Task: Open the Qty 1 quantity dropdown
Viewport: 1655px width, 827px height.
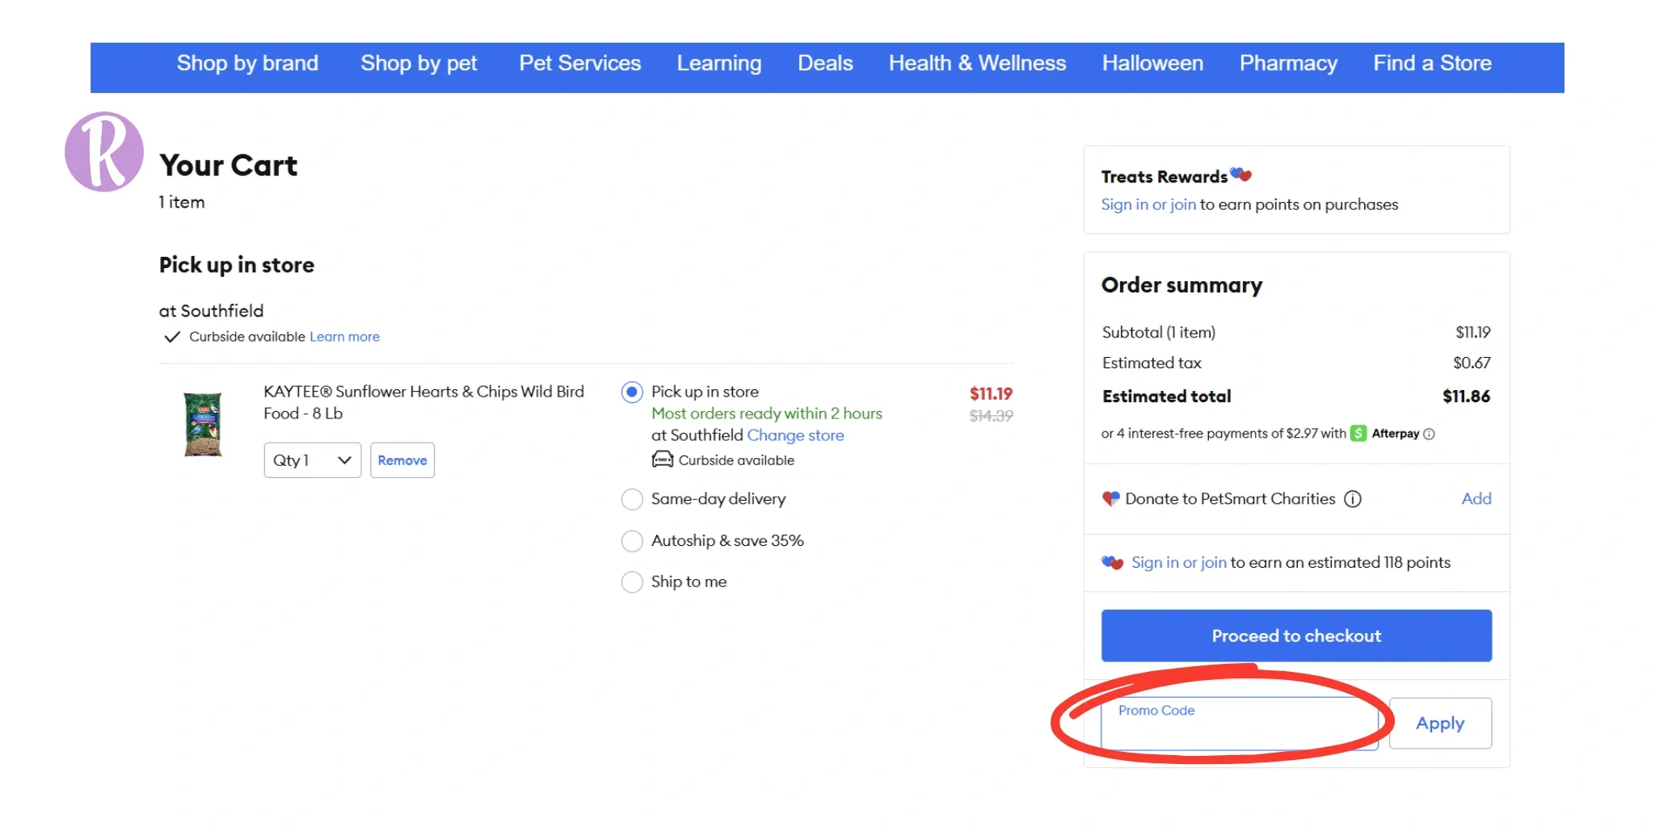Action: (x=312, y=460)
